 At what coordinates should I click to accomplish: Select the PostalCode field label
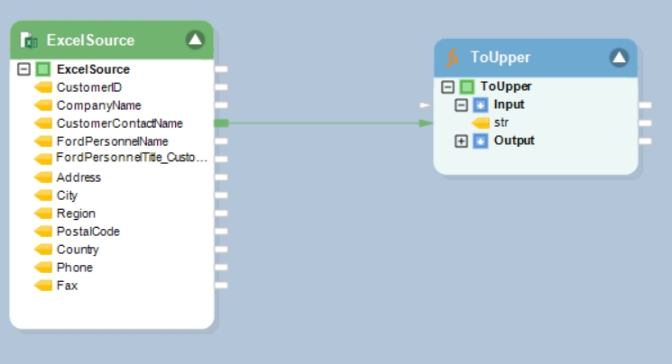(88, 232)
